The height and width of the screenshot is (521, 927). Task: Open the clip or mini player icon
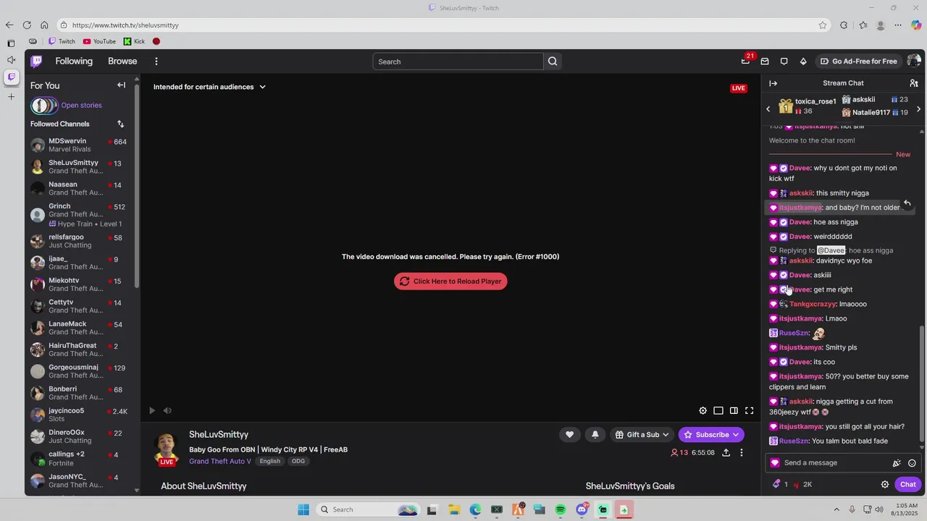pyautogui.click(x=718, y=411)
